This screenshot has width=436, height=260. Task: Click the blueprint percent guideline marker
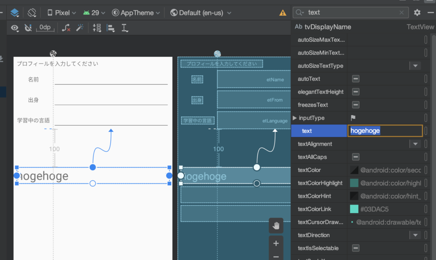pos(217,53)
